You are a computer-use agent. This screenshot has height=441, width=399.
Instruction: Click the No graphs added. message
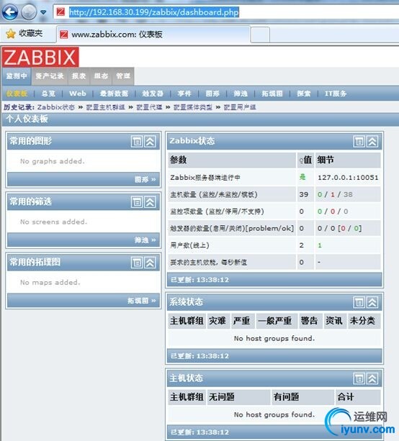pyautogui.click(x=53, y=161)
